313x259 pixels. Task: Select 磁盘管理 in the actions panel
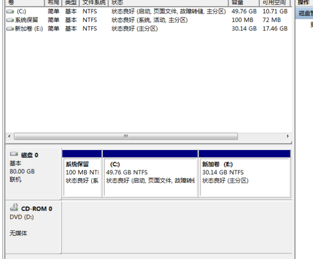[305, 13]
